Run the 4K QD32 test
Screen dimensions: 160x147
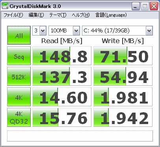[19, 117]
